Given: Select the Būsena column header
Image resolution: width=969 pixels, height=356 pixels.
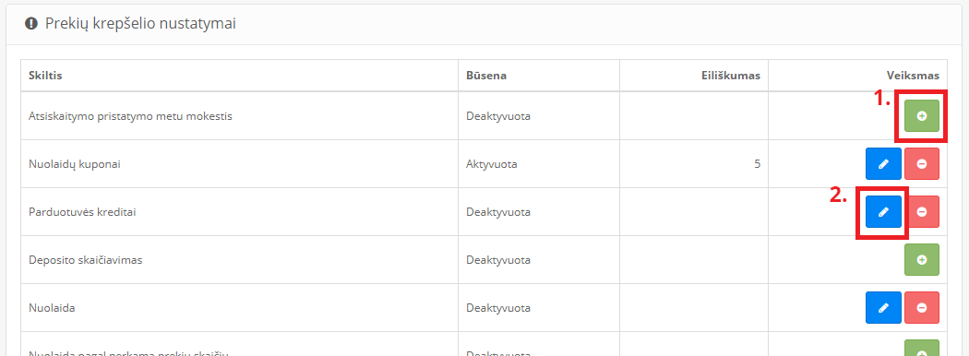Looking at the screenshot, I should 486,76.
